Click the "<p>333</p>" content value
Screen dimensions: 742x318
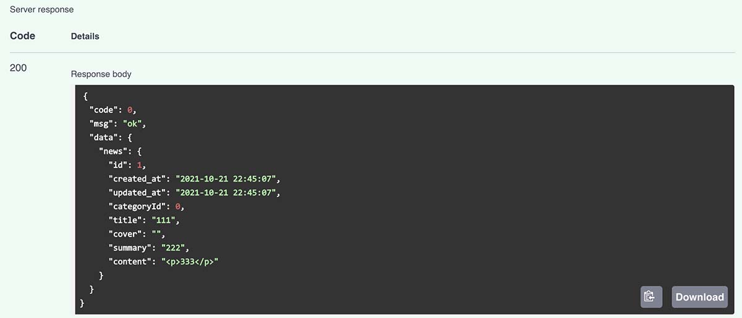(190, 262)
